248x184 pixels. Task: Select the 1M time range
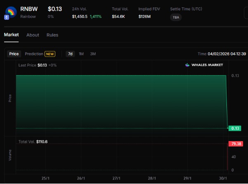[81, 54]
